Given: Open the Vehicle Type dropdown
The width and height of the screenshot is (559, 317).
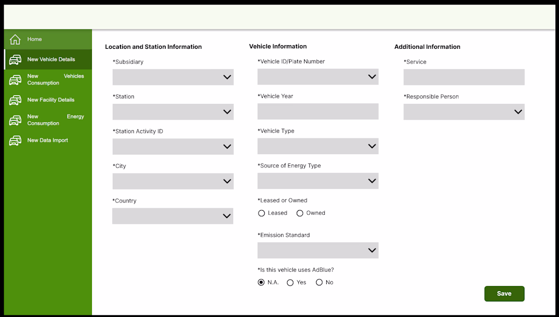Looking at the screenshot, I should coord(318,147).
